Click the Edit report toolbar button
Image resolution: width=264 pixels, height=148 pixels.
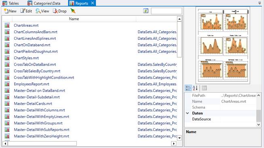coord(26,11)
